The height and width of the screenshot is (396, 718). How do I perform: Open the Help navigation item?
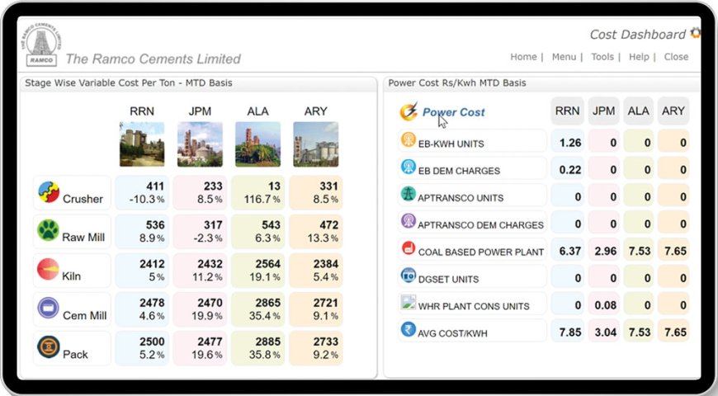639,57
